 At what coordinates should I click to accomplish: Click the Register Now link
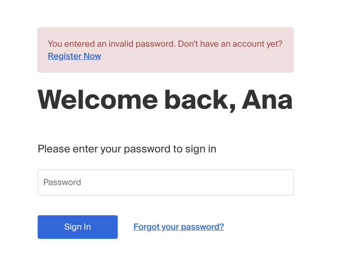(x=74, y=56)
